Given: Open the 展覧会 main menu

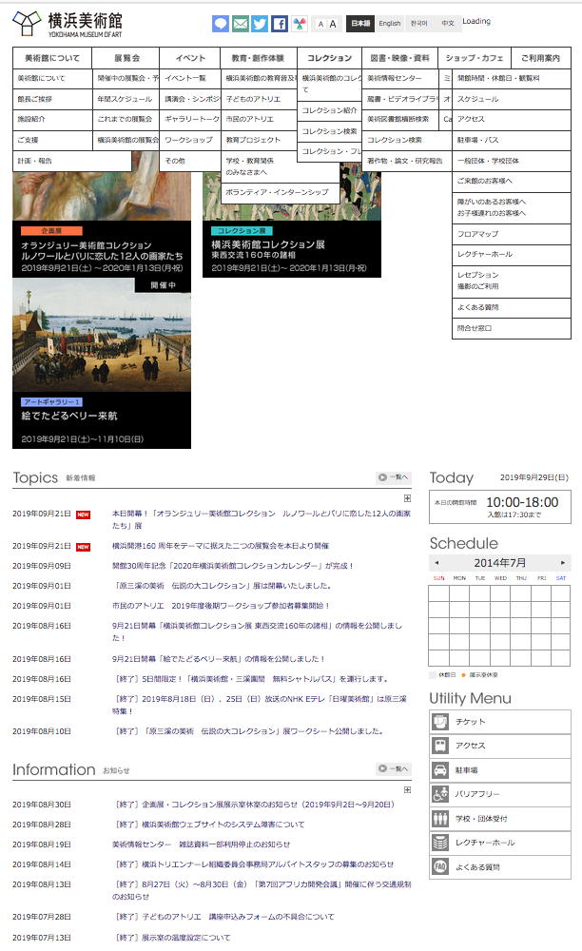Looking at the screenshot, I should click(126, 58).
